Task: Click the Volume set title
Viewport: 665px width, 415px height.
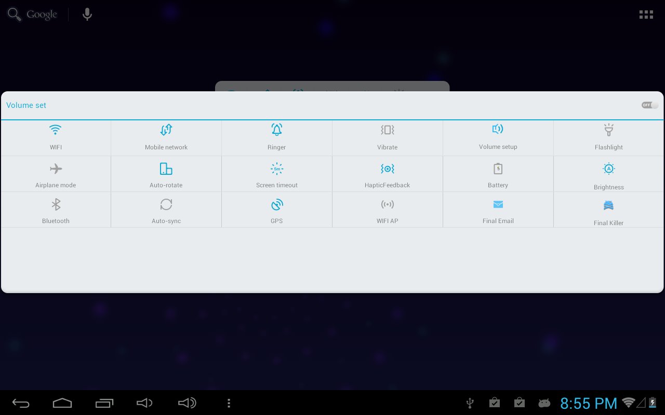Action: pyautogui.click(x=26, y=105)
